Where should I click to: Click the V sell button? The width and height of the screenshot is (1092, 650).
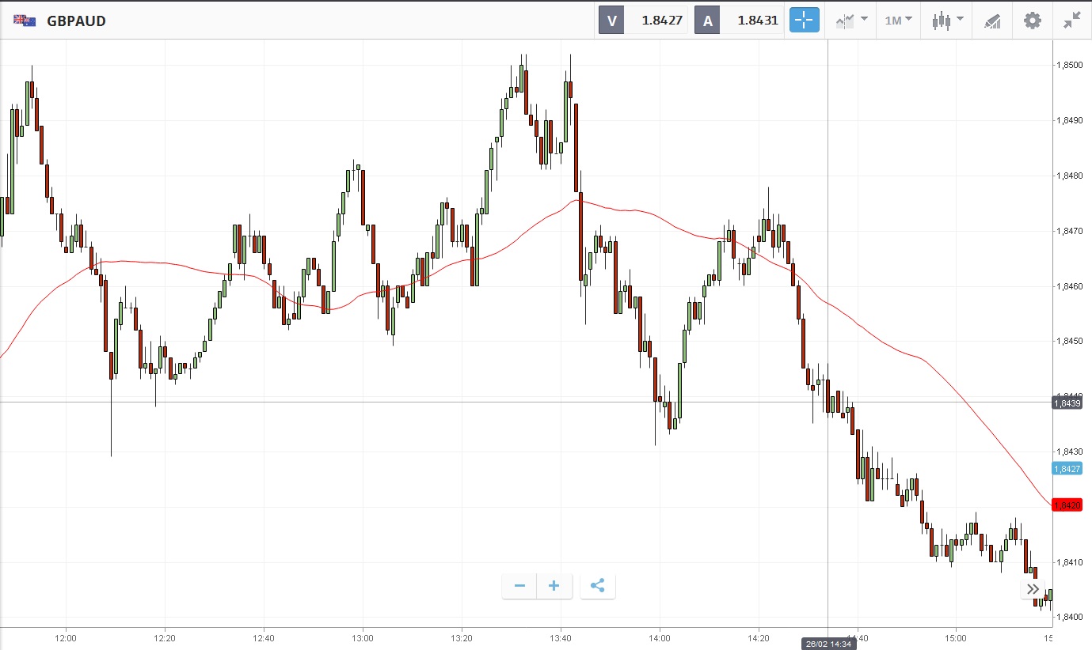tap(611, 21)
